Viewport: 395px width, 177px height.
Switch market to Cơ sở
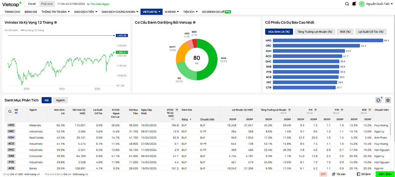[x=32, y=4]
